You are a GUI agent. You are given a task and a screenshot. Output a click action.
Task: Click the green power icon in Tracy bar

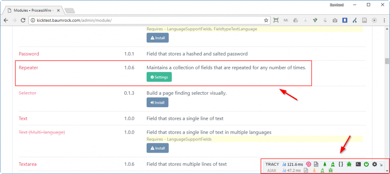(x=366, y=164)
